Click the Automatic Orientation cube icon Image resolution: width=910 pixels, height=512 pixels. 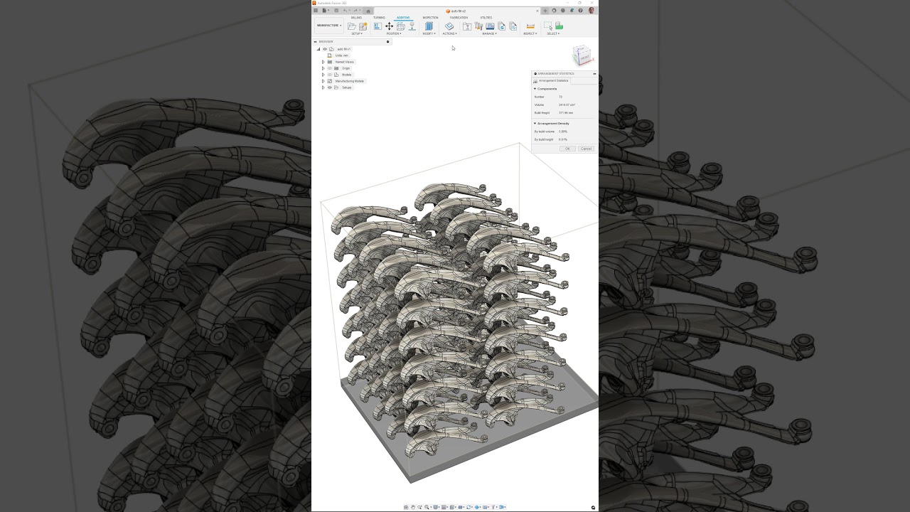401,26
